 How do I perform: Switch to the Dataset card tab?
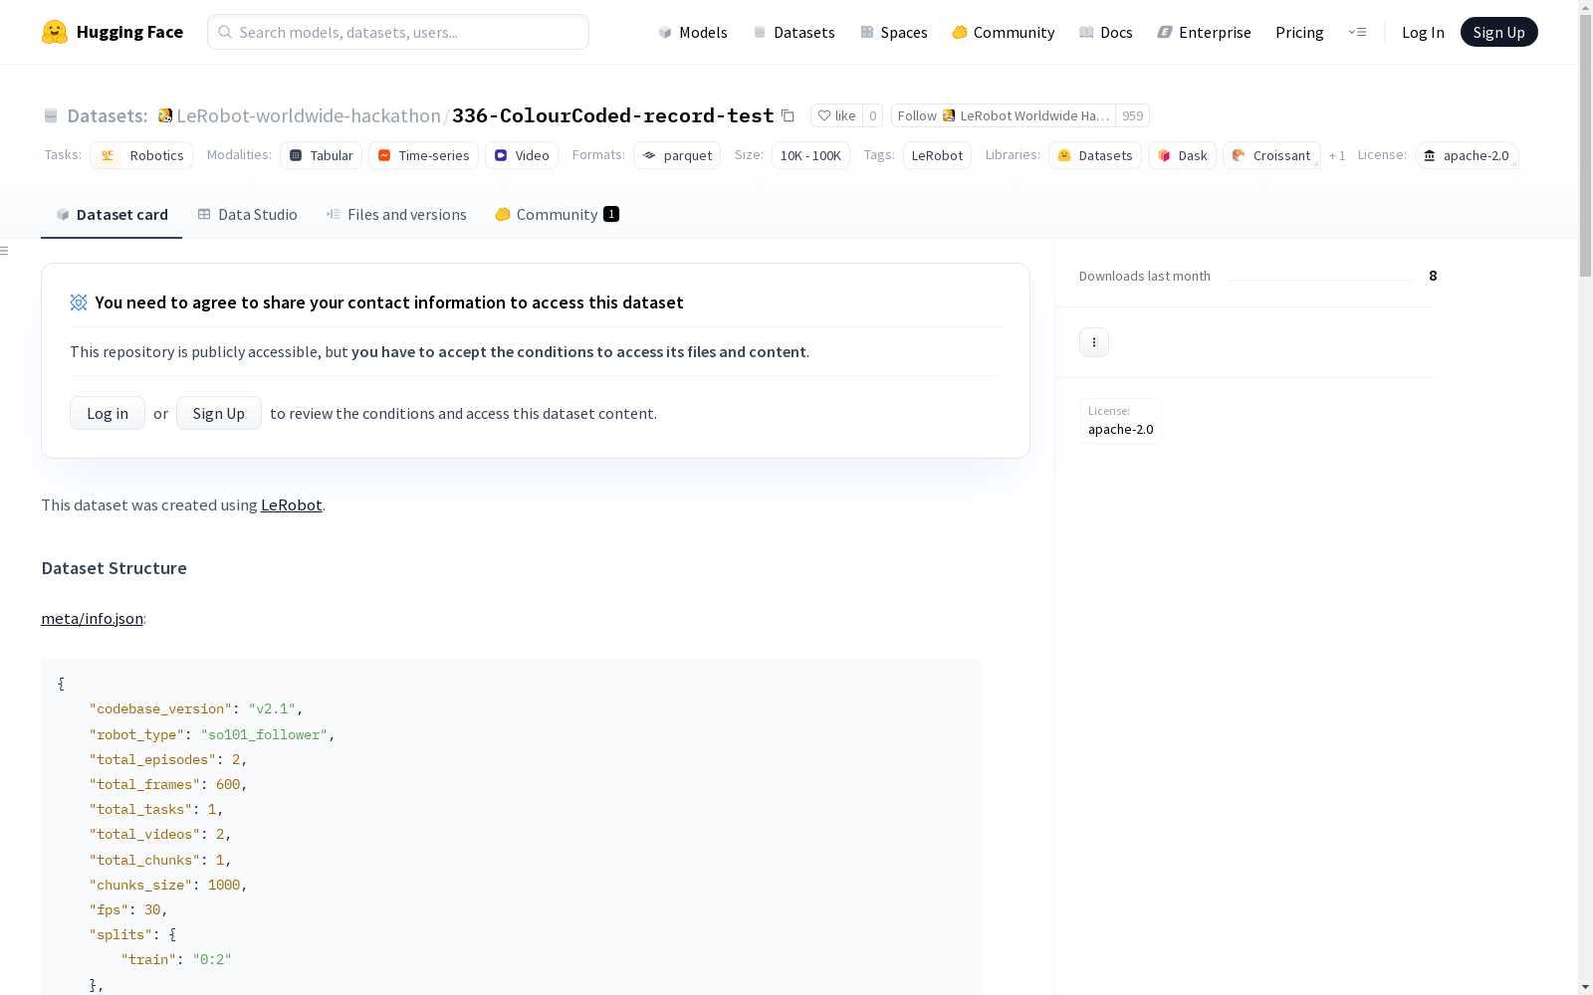(112, 214)
